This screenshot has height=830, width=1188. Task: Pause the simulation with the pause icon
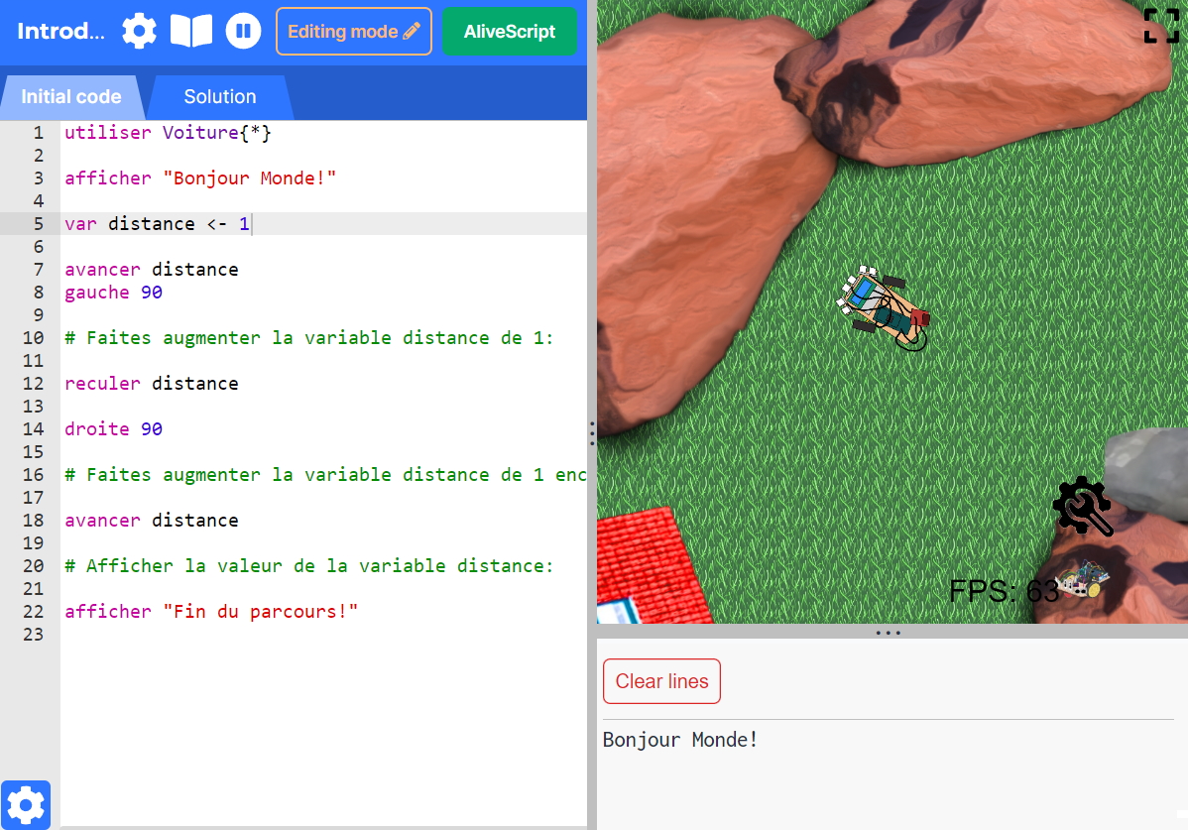243,31
